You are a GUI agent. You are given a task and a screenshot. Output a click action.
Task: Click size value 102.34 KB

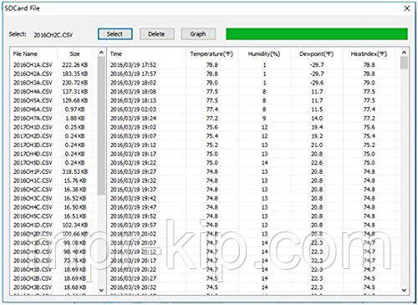[x=75, y=225]
